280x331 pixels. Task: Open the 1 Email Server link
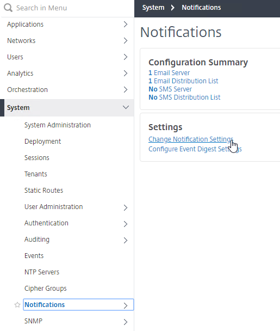pos(169,73)
